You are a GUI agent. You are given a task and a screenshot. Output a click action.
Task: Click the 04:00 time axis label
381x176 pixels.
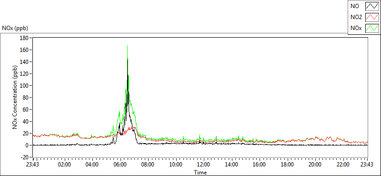92,164
